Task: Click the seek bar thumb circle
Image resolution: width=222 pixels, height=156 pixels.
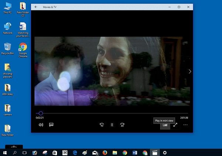Action: (x=41, y=113)
